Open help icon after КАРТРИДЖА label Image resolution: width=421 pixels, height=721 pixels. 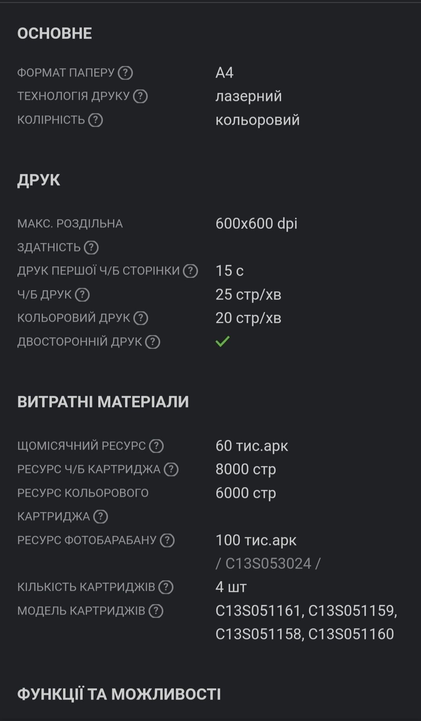pyautogui.click(x=101, y=517)
